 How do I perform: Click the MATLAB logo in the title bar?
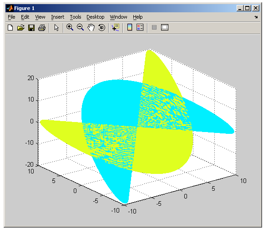(10, 8)
